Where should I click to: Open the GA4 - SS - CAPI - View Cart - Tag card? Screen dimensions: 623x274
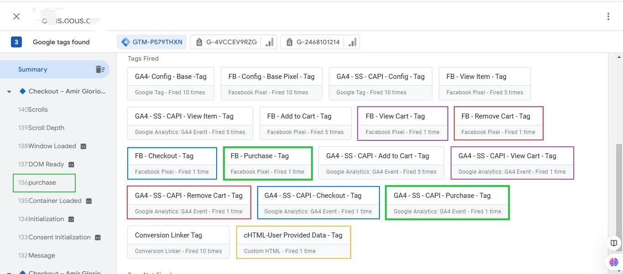point(513,163)
